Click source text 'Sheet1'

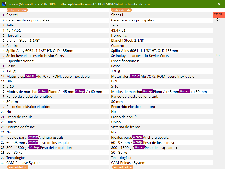(x=12, y=15)
